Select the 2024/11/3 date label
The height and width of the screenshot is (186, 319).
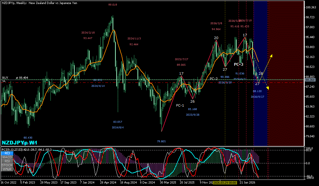tap(134, 38)
